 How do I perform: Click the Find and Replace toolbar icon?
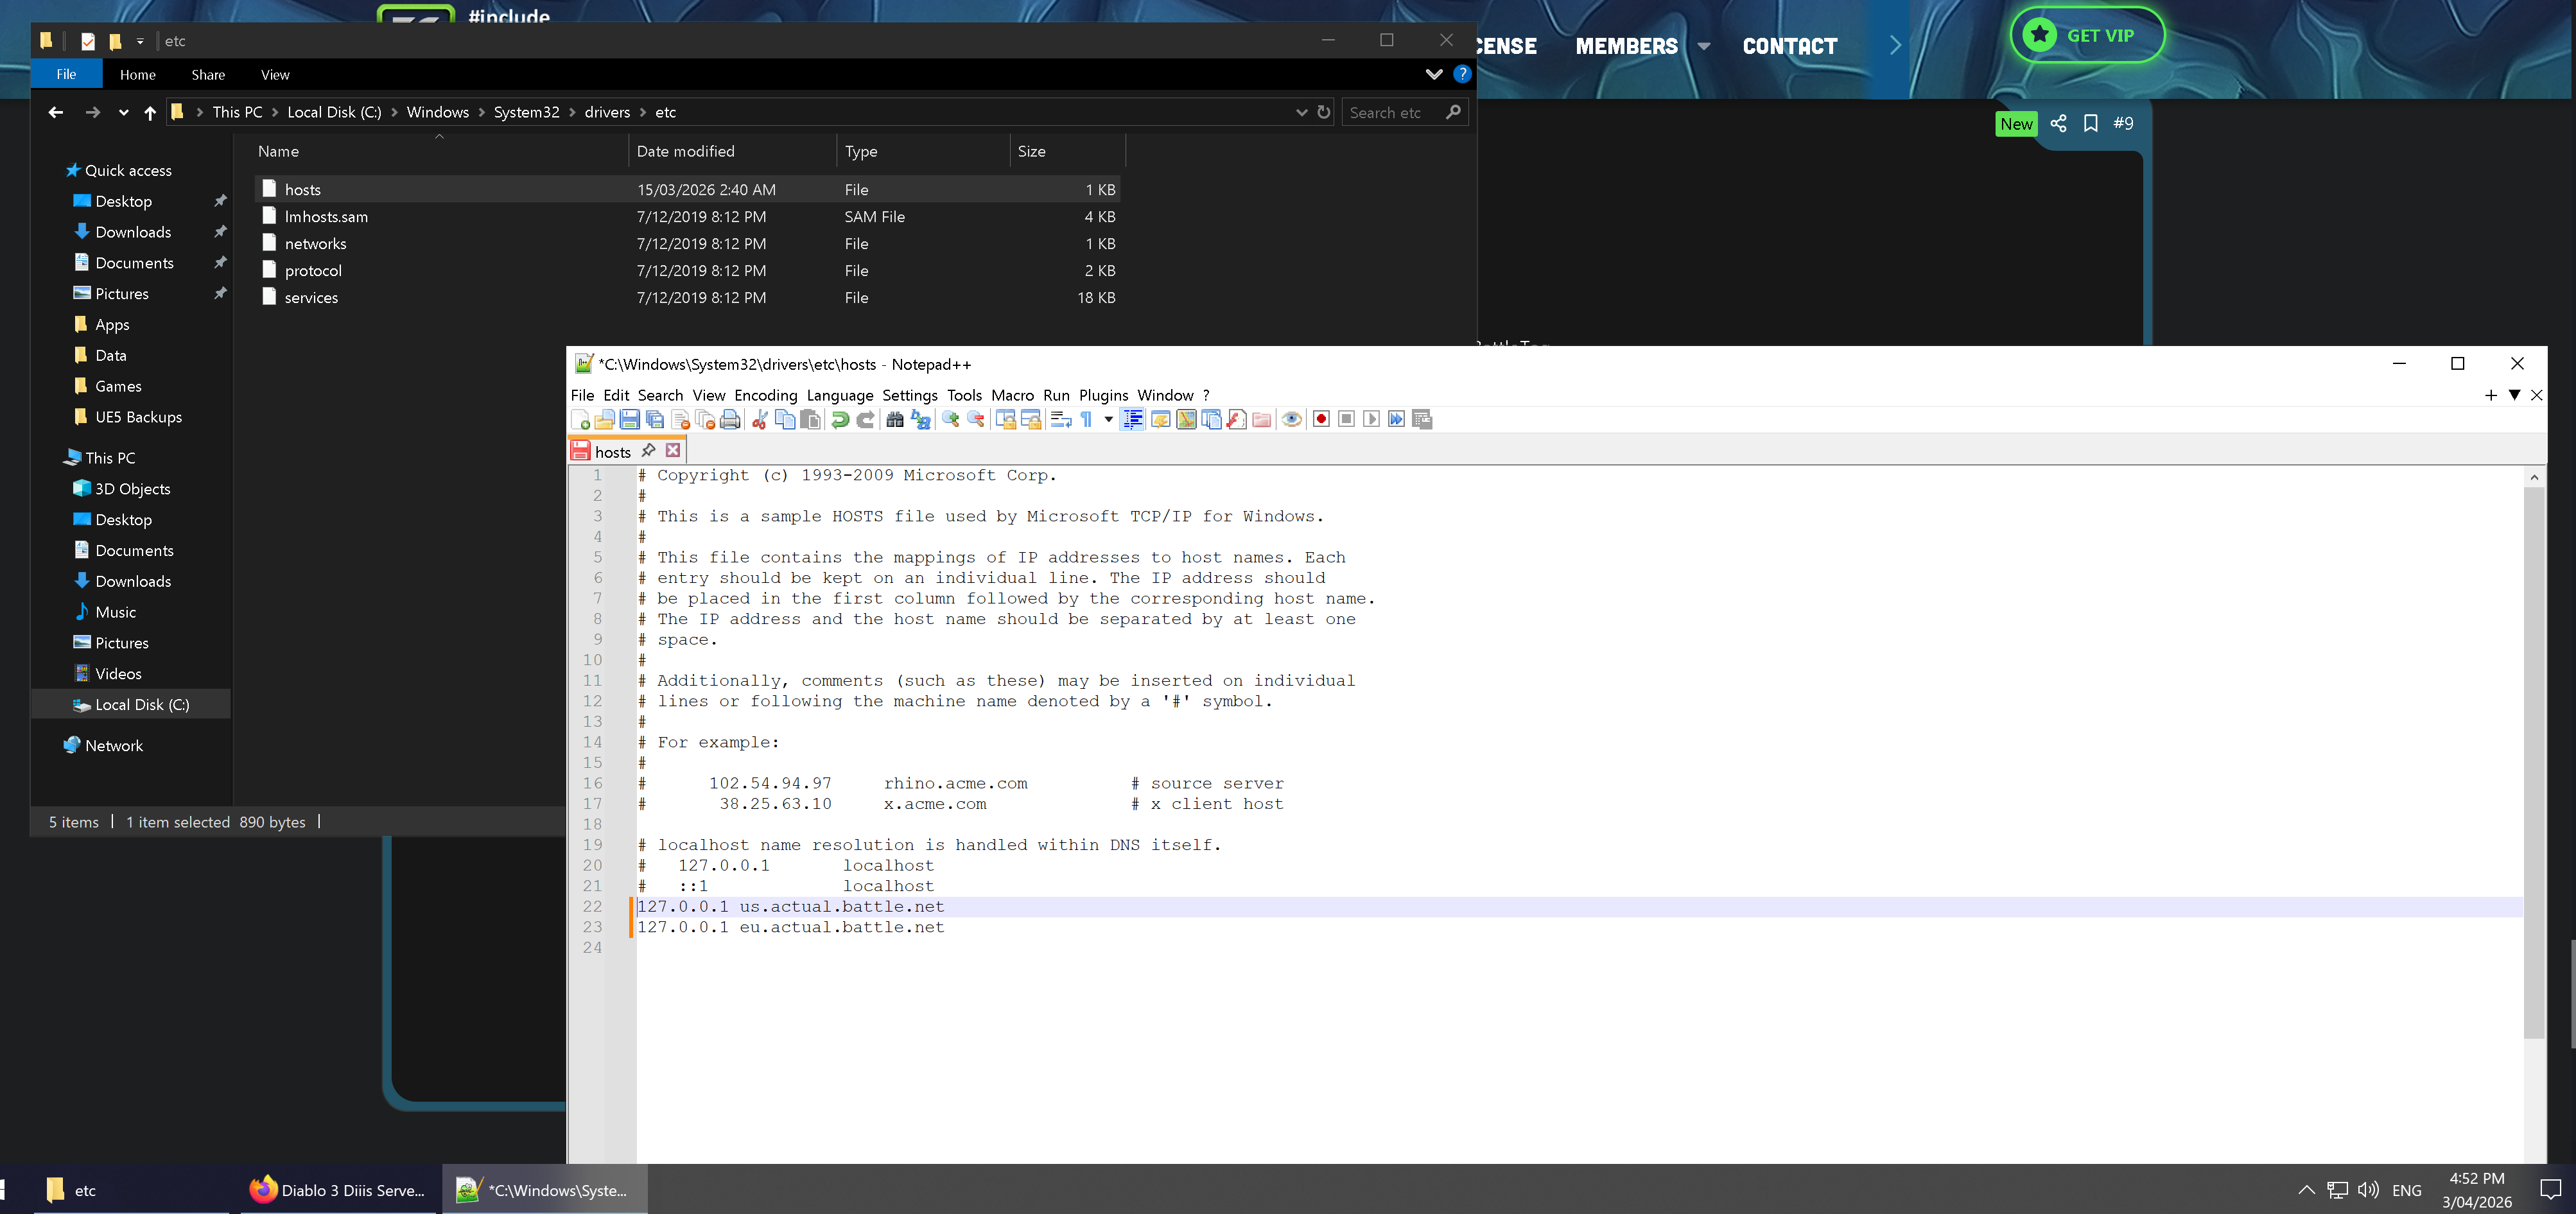(921, 420)
